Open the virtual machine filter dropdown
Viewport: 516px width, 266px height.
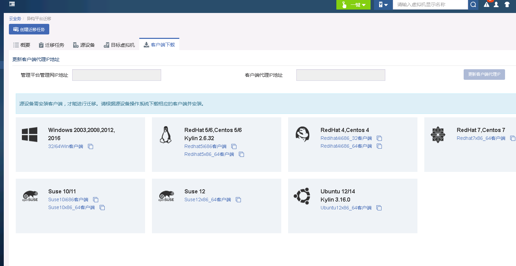[x=383, y=5]
